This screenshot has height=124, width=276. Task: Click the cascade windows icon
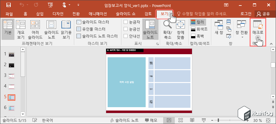point(228,29)
